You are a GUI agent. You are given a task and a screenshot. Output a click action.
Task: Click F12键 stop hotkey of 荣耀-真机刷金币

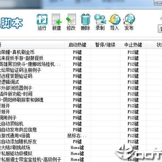pyautogui.click(x=133, y=52)
